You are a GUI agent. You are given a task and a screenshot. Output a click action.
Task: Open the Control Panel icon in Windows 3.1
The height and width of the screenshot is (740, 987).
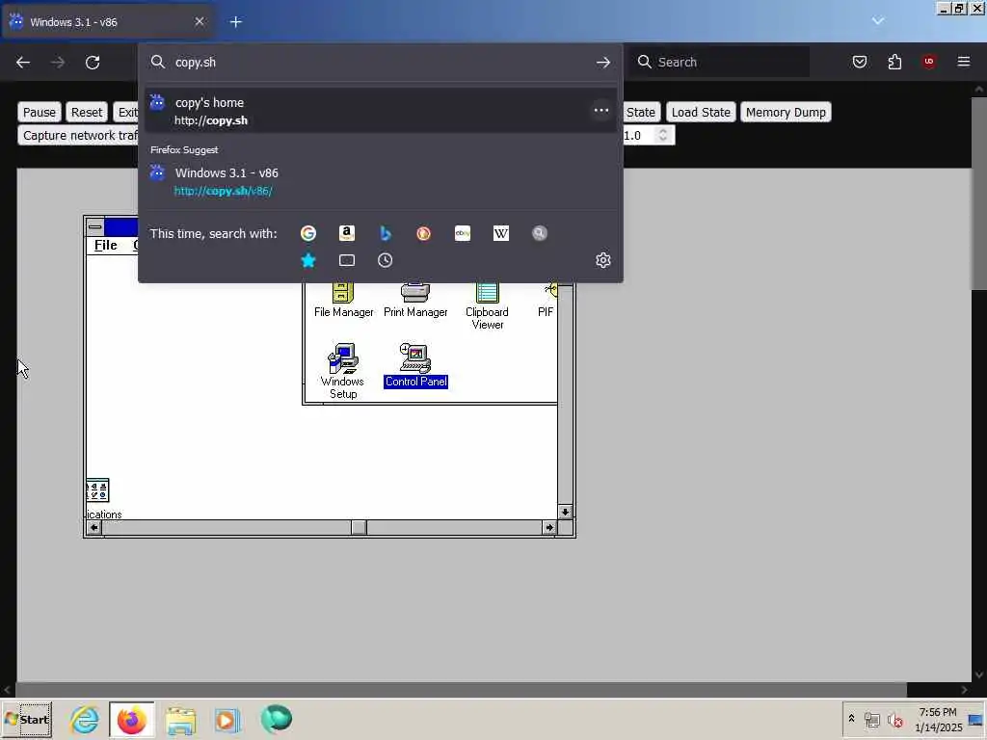[x=415, y=365]
